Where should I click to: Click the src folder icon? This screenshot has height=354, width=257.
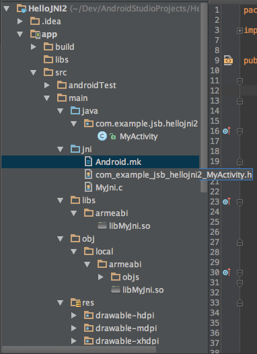pos(48,73)
